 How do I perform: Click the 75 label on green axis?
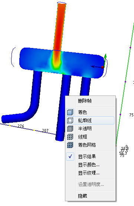pyautogui.click(x=131, y=115)
